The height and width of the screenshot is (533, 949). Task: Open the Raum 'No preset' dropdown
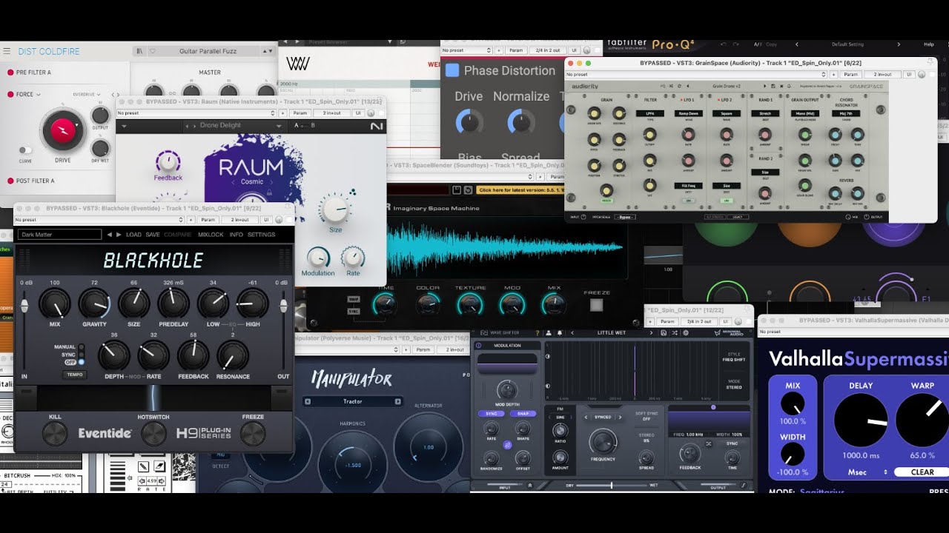pos(196,113)
